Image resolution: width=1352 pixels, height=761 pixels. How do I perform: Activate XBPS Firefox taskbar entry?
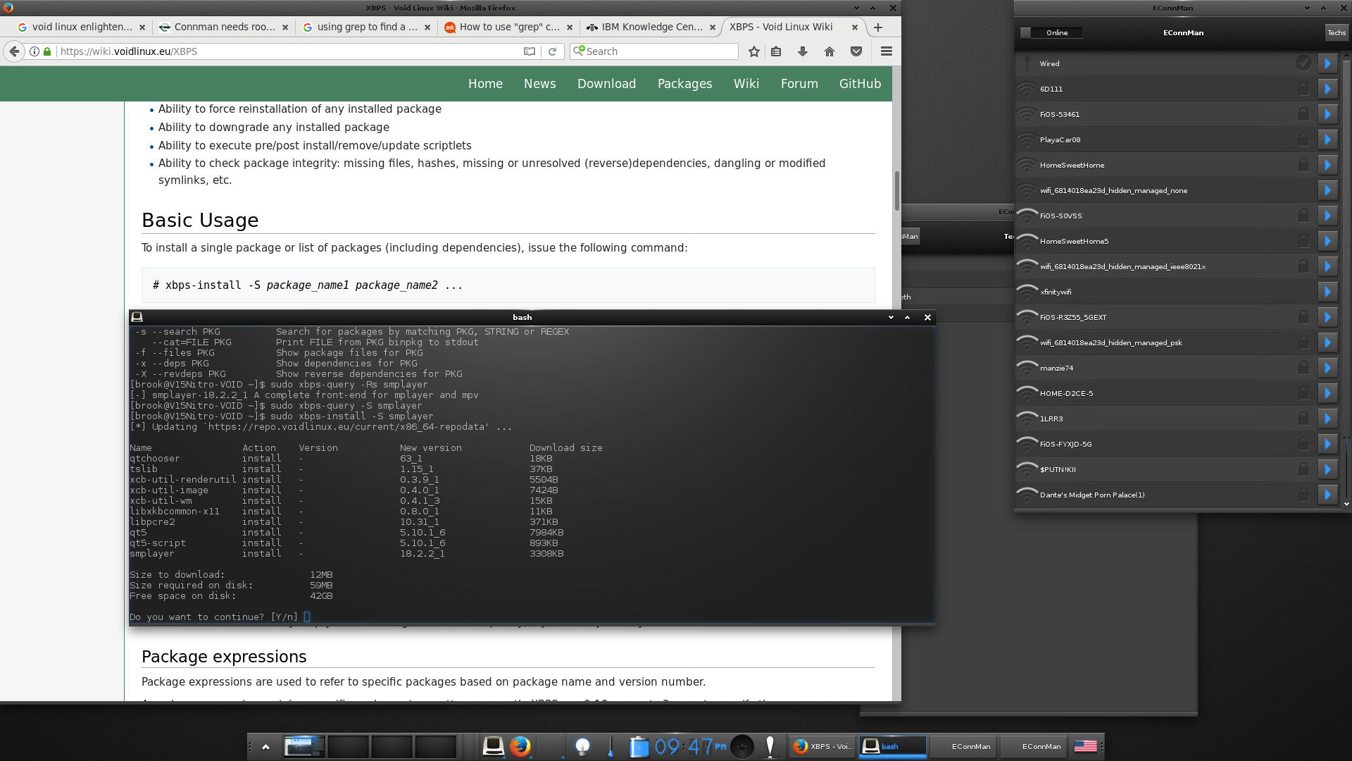coord(822,746)
